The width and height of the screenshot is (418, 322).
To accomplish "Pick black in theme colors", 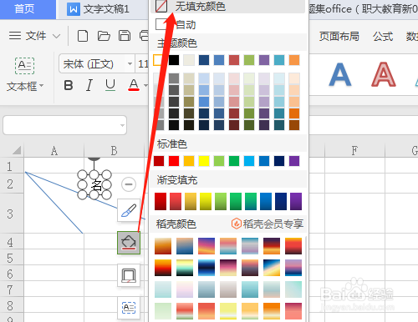I will click(174, 60).
